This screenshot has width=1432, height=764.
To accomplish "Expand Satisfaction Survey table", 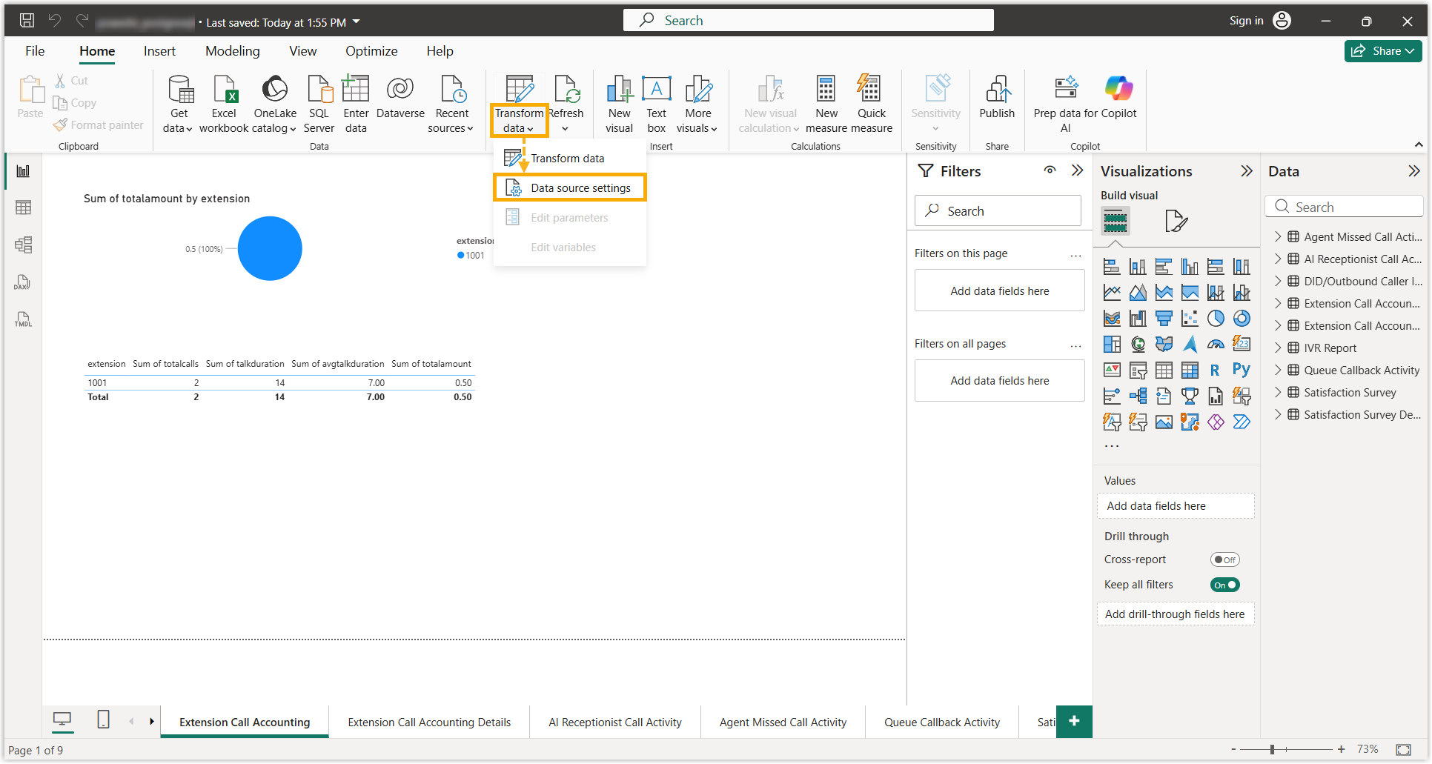I will coord(1278,392).
